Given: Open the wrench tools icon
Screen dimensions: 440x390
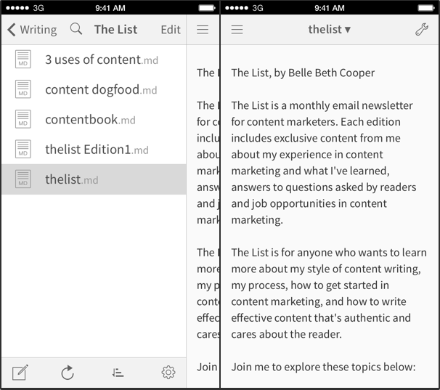Looking at the screenshot, I should point(421,30).
